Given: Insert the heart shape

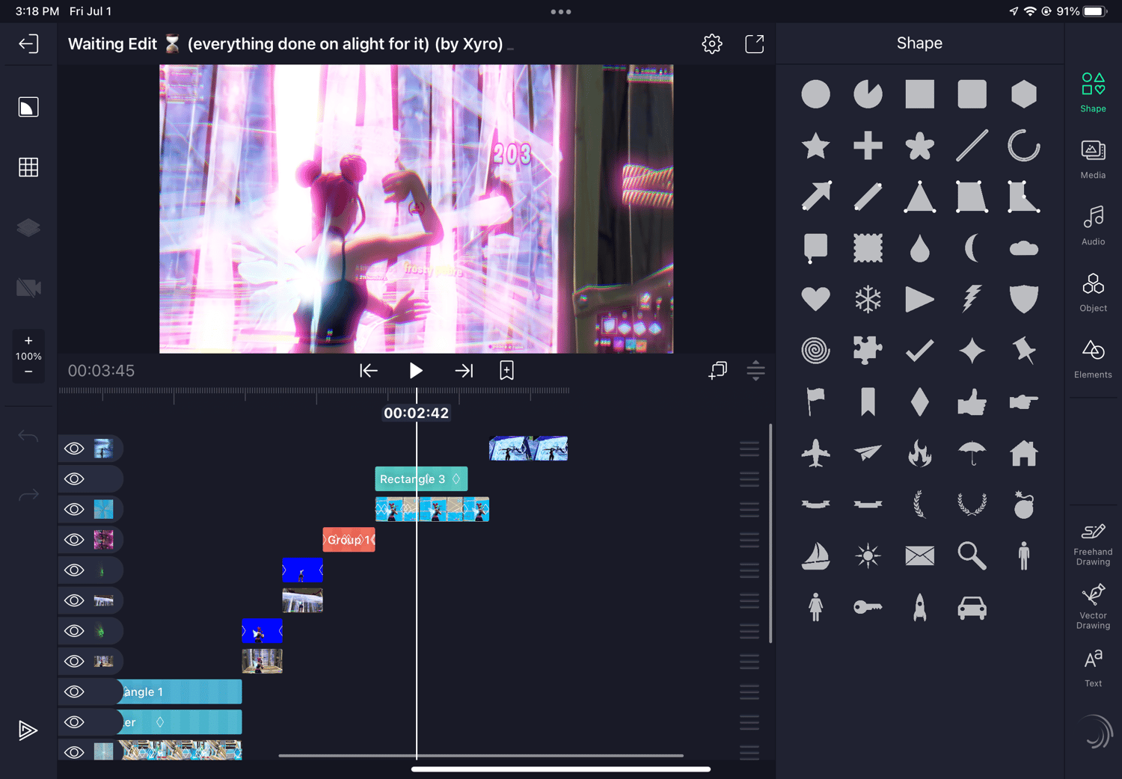Looking at the screenshot, I should coord(815,299).
